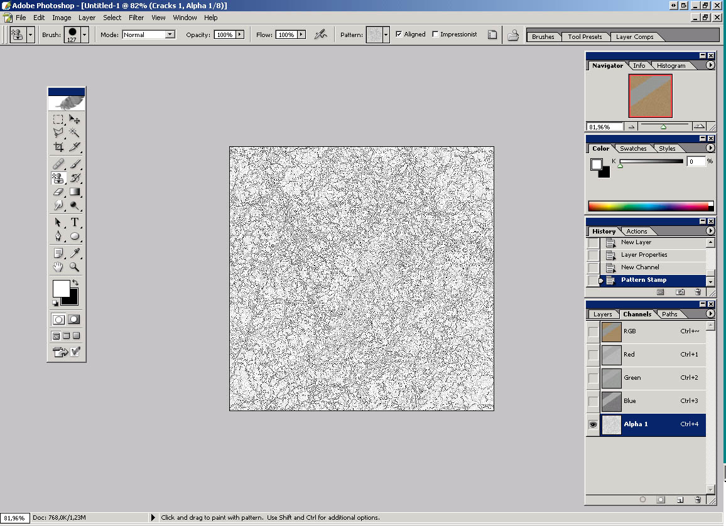This screenshot has height=526, width=726.
Task: Select the Crop tool
Action: [x=58, y=147]
